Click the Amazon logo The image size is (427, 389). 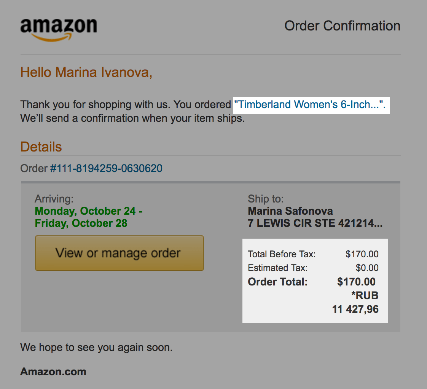pos(59,30)
